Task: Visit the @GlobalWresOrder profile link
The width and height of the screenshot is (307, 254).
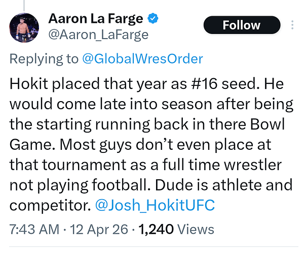Action: tap(142, 58)
